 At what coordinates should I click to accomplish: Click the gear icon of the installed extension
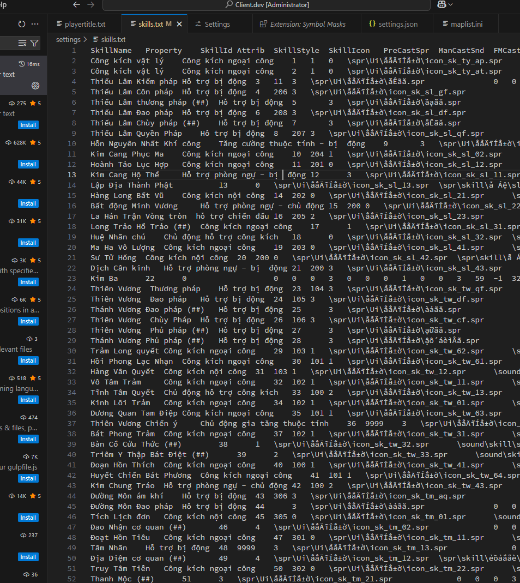coord(35,85)
